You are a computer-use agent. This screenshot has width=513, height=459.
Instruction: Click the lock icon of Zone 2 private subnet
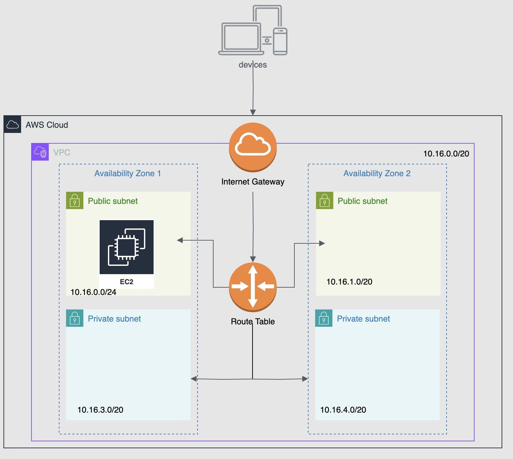pos(324,318)
